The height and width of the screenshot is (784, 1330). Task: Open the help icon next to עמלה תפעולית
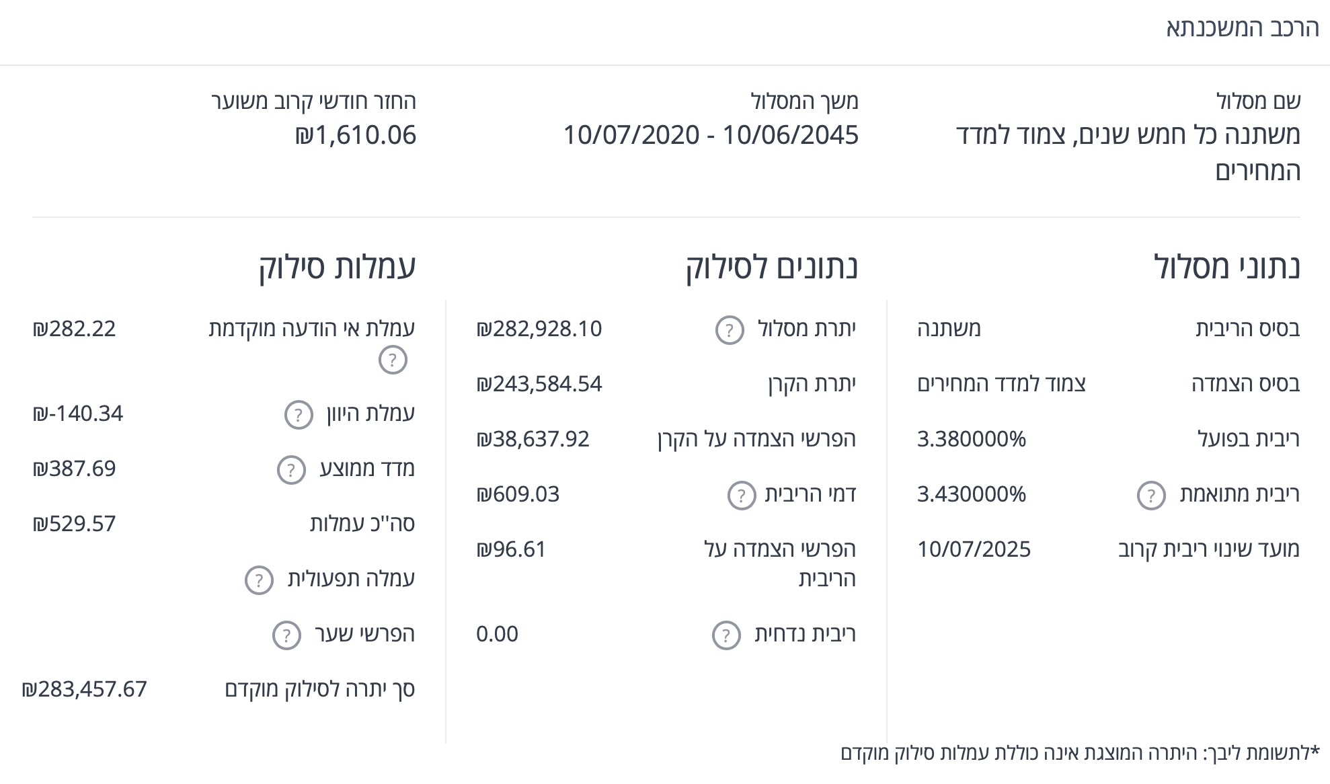coord(259,580)
